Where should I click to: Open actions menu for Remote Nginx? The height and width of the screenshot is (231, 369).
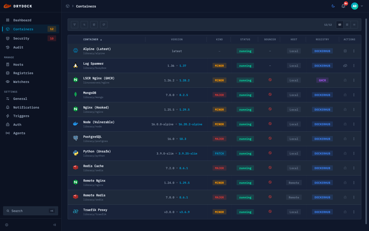(x=354, y=183)
